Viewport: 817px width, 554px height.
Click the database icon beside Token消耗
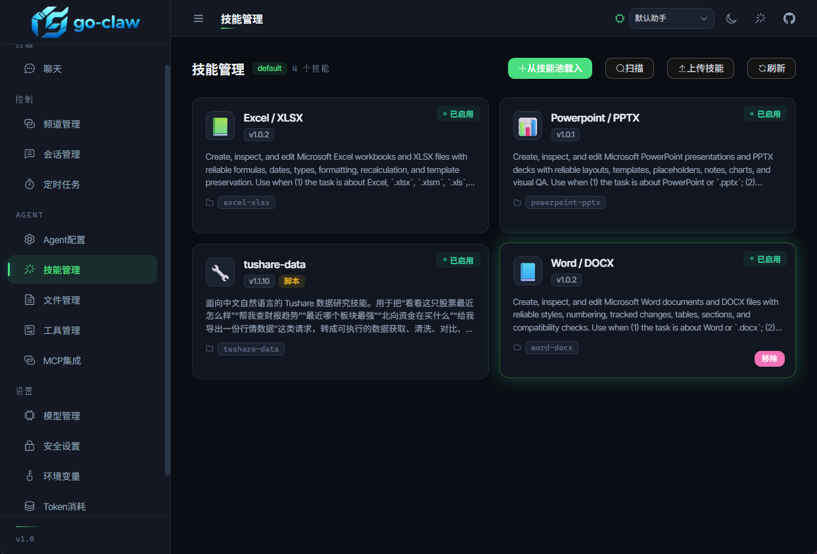[x=30, y=506]
